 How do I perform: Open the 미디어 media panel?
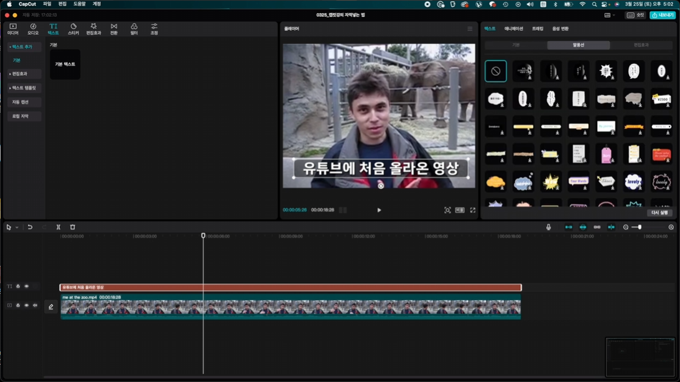13,29
